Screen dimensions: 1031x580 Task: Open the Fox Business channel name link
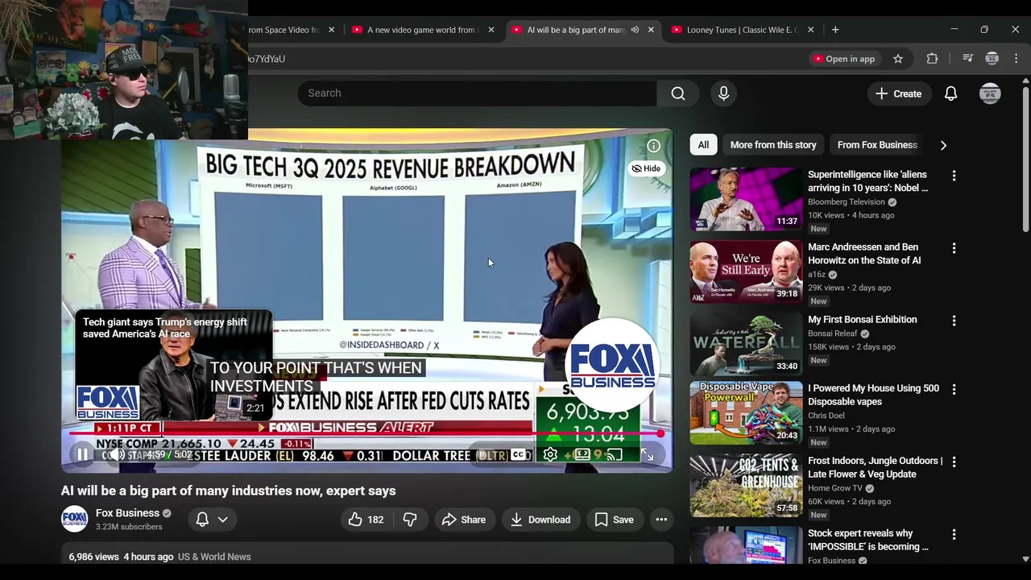(x=127, y=513)
